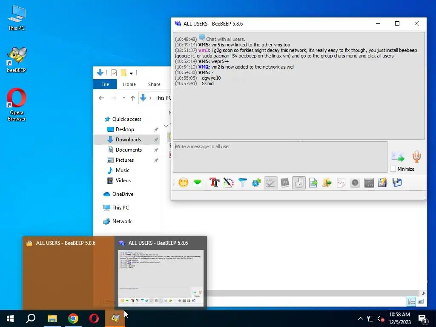Image resolution: width=436 pixels, height=327 pixels.
Task: Select Downloads in the navigation pane
Action: 126,140
